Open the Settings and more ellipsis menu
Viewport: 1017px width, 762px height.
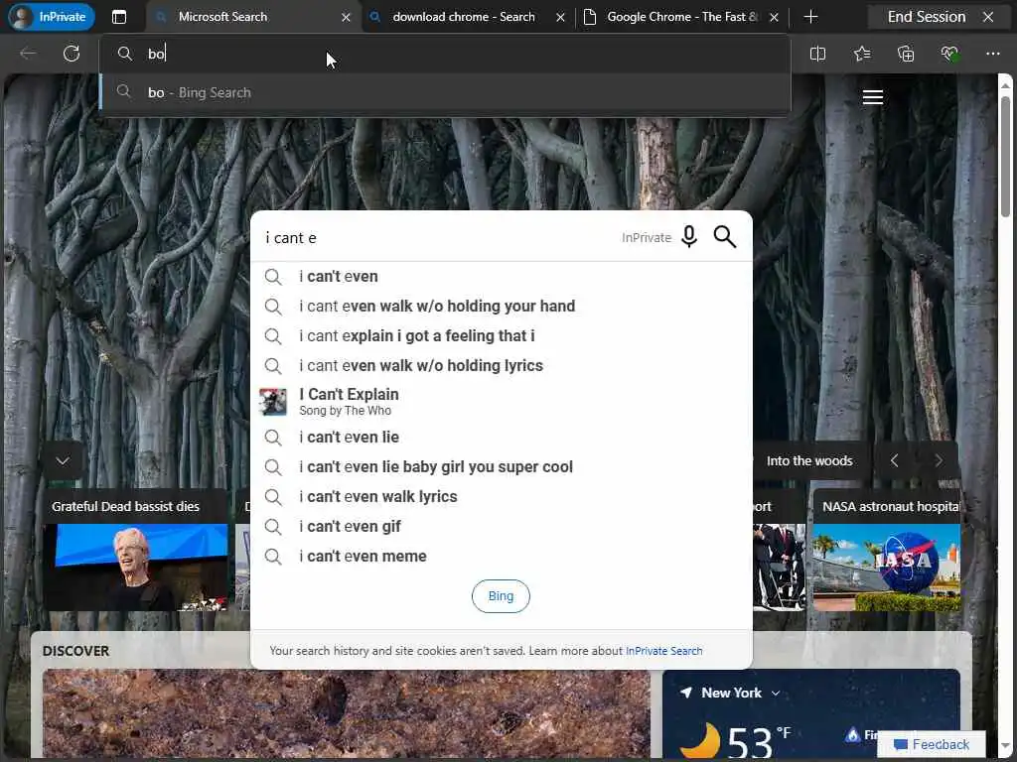coord(993,54)
